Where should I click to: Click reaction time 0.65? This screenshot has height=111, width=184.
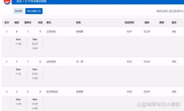[129, 62]
